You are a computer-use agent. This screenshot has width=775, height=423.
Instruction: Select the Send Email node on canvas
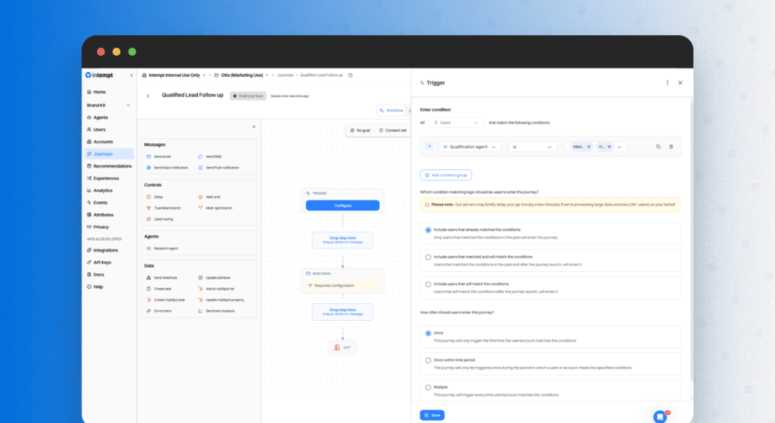(x=342, y=281)
